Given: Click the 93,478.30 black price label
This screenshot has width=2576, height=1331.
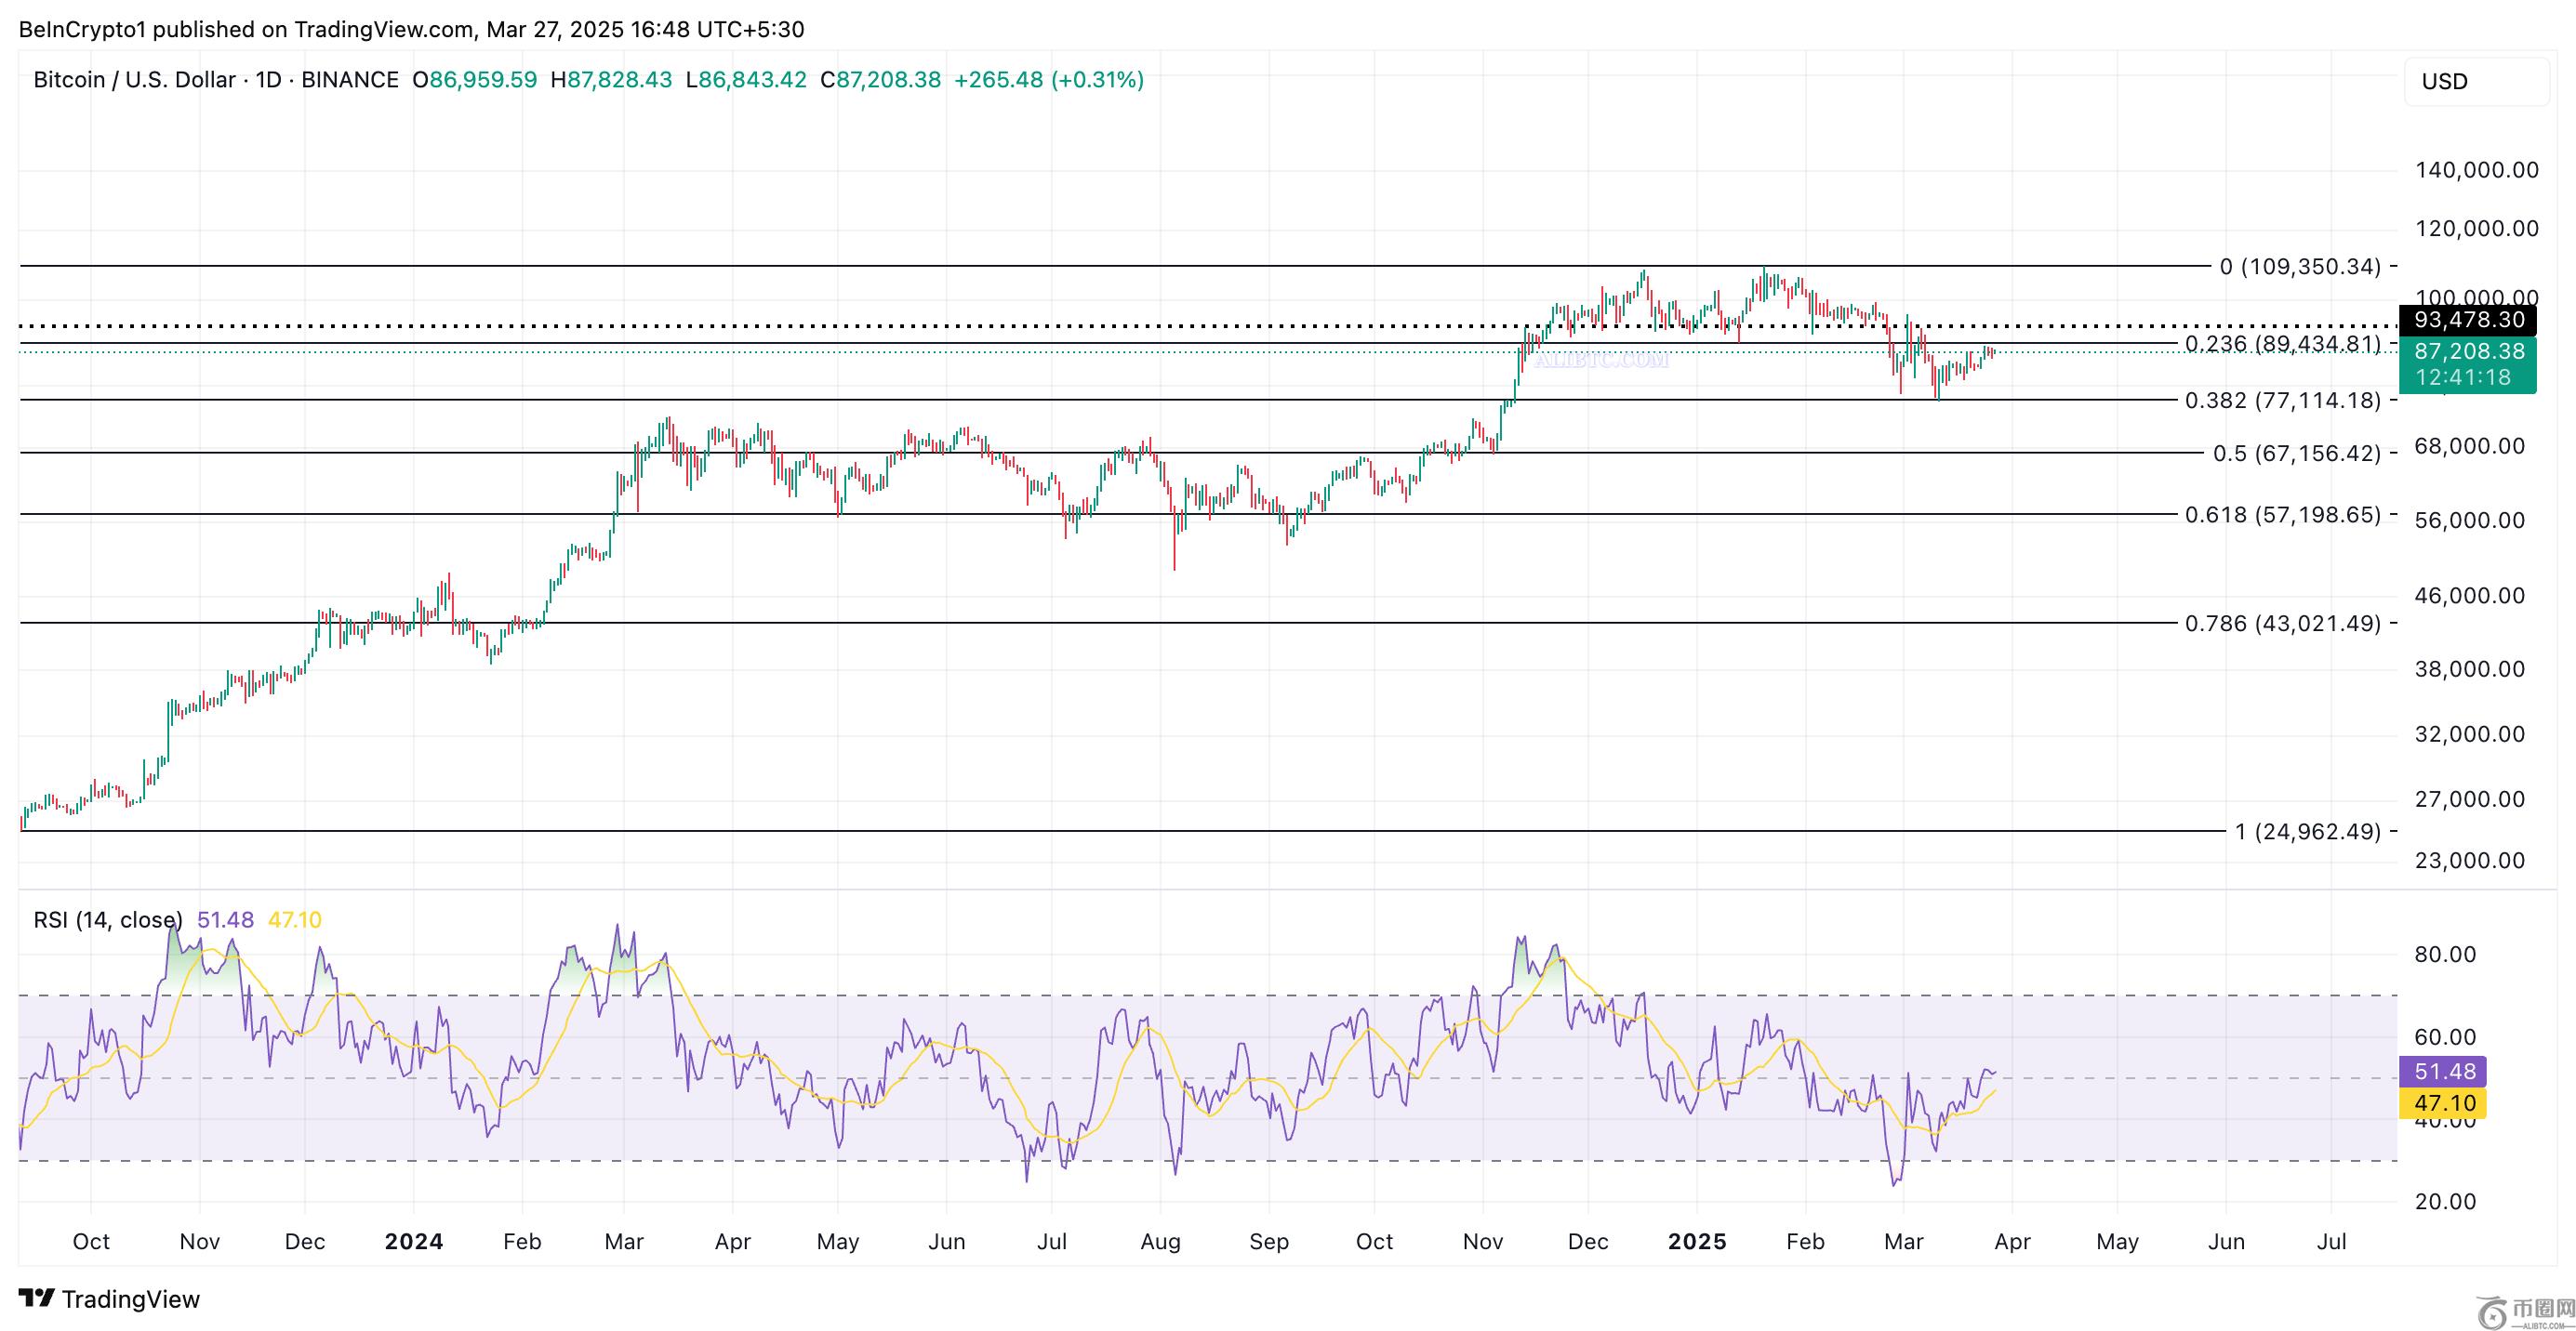Looking at the screenshot, I should click(x=2468, y=321).
